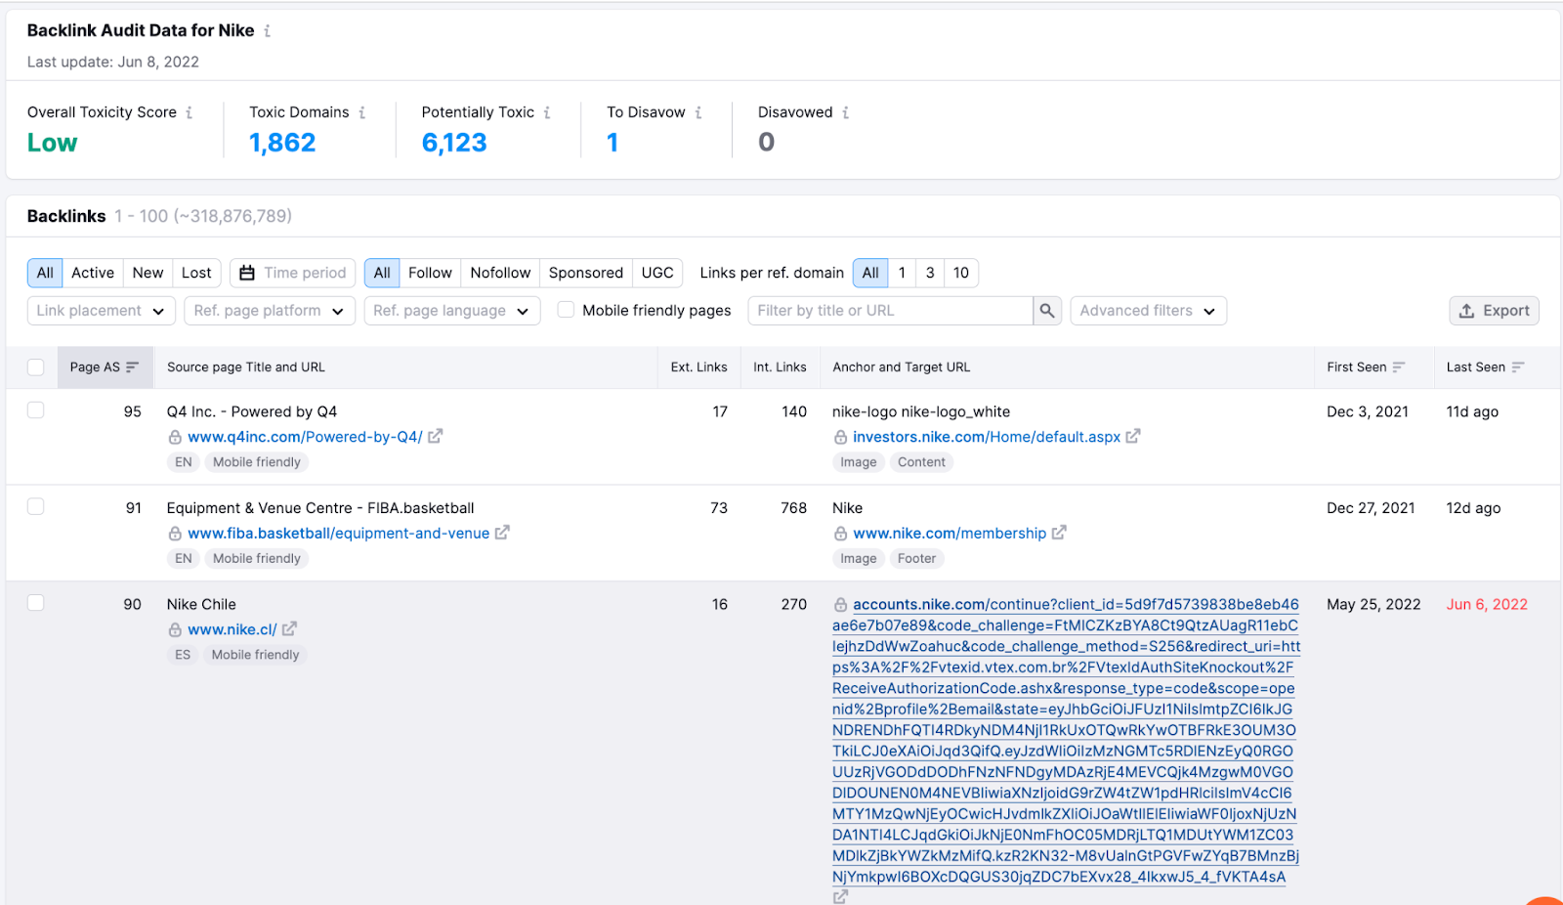The image size is (1563, 905).
Task: Click Int. Links column header
Action: 780,367
